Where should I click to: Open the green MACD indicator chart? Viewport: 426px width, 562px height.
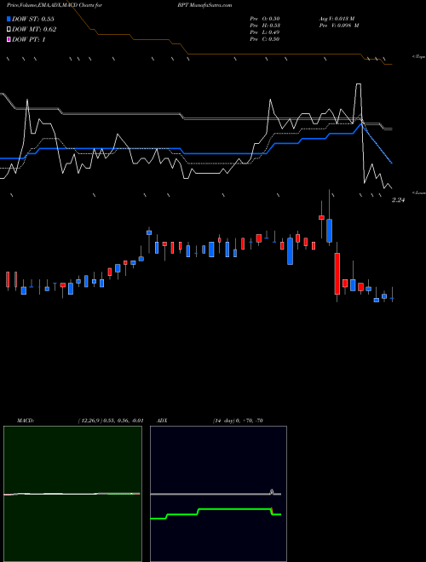coord(72,494)
